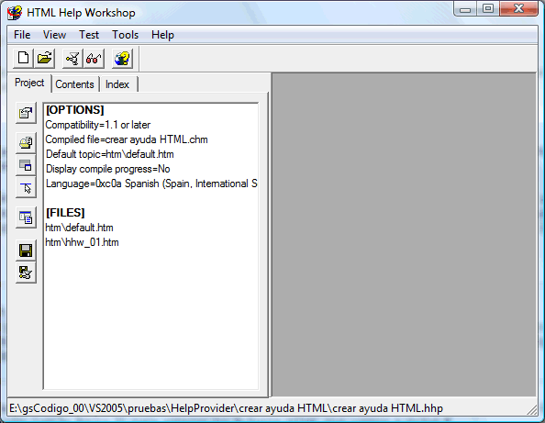Click the Save all and compile icon
545x423 pixels.
[x=26, y=273]
